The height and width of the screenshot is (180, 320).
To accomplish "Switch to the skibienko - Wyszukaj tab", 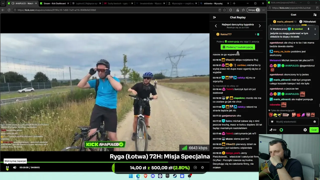I will coord(214,3).
